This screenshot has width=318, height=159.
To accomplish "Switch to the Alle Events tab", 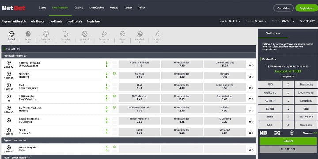I will [38, 21].
